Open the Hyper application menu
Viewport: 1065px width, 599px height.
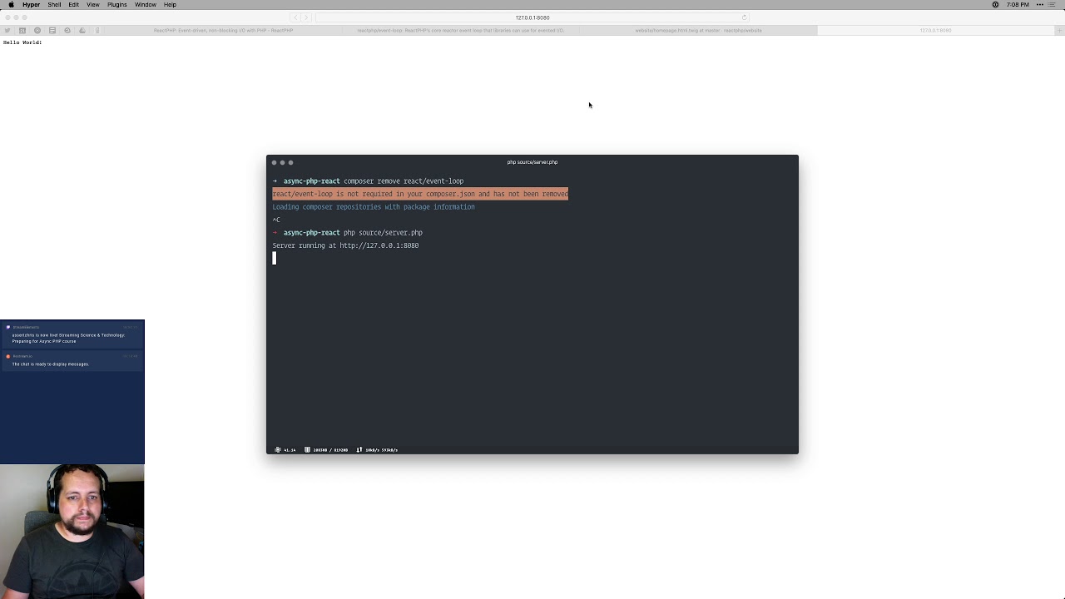(x=31, y=4)
